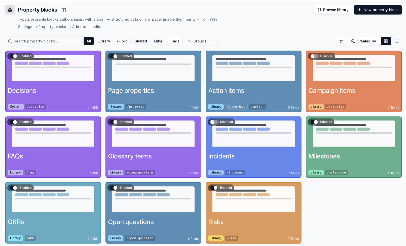Click the /property slash command tag
This screenshot has width=406, height=246.
(136, 107)
